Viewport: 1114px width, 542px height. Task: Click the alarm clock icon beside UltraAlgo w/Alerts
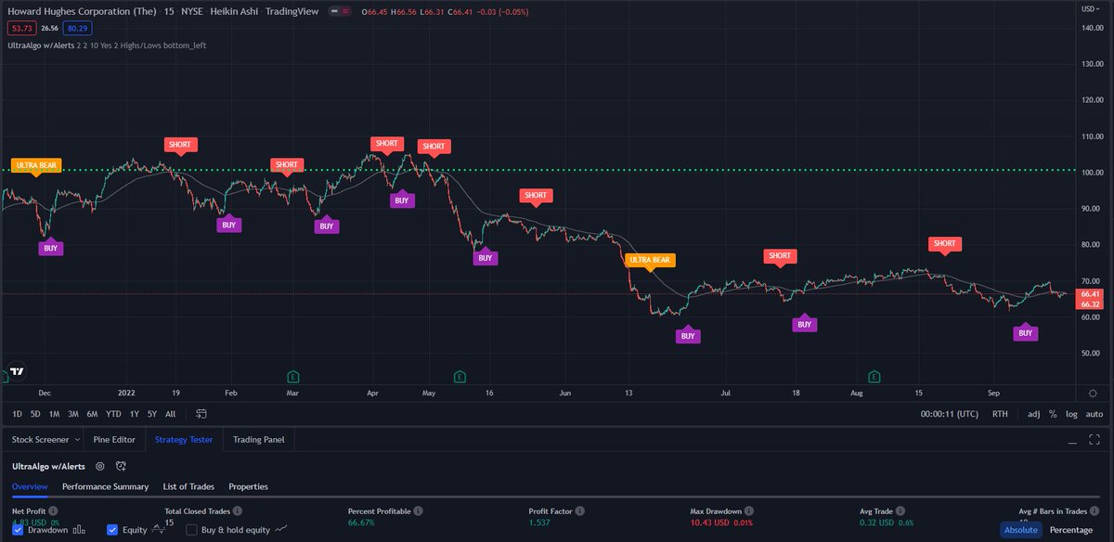[x=122, y=466]
